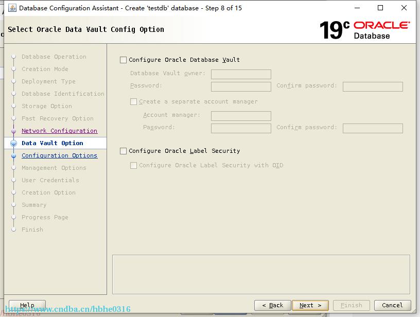
Task: Click the Cancel button
Action: [392, 305]
